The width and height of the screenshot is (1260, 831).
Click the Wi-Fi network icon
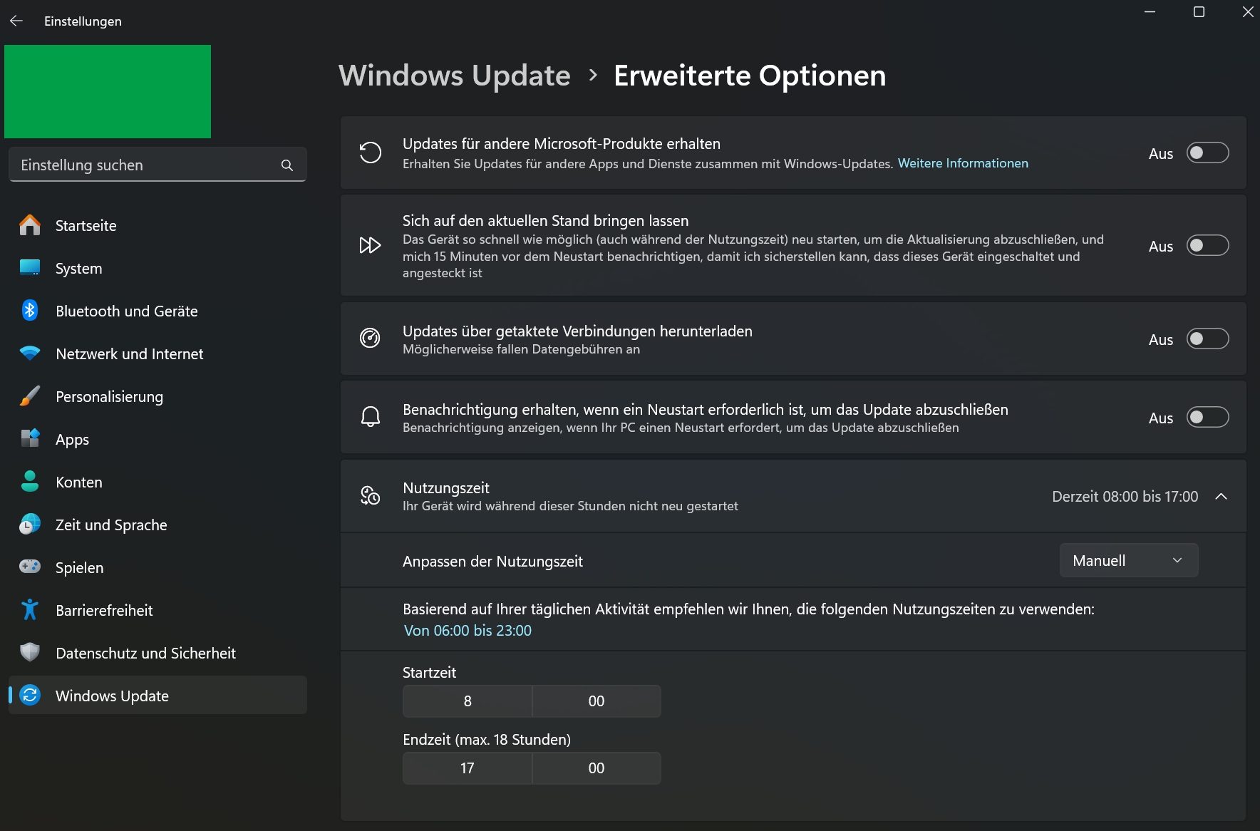click(30, 353)
